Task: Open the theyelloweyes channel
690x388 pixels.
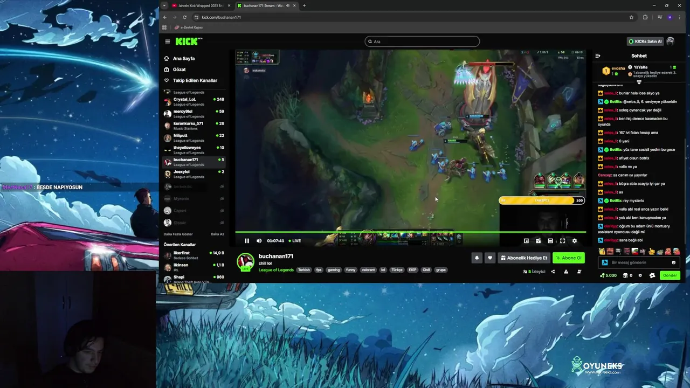Action: [x=194, y=150]
